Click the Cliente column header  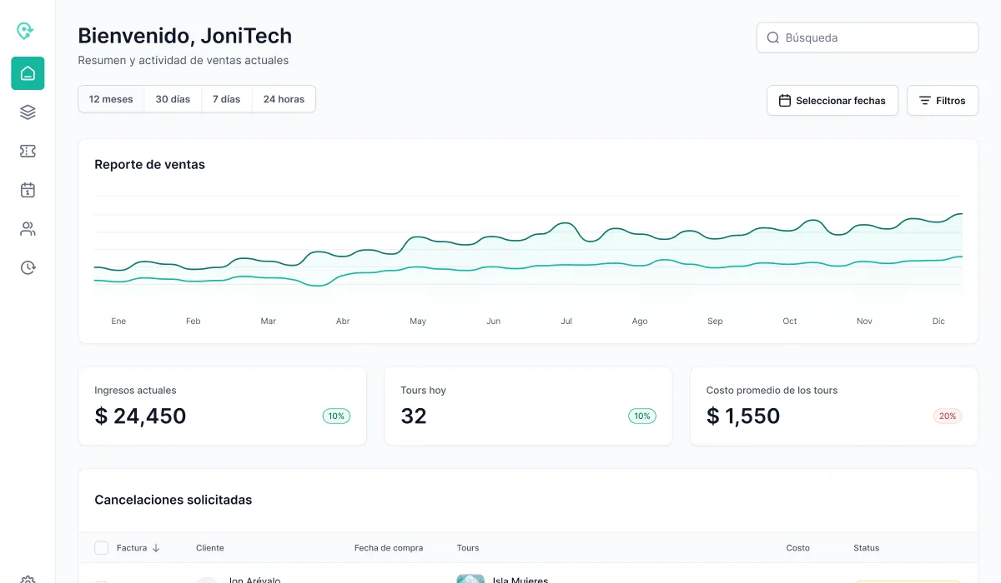click(x=210, y=548)
